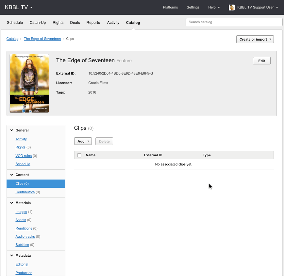The image size is (284, 276).
Task: Open the Assets sidebar link
Action: click(x=21, y=220)
